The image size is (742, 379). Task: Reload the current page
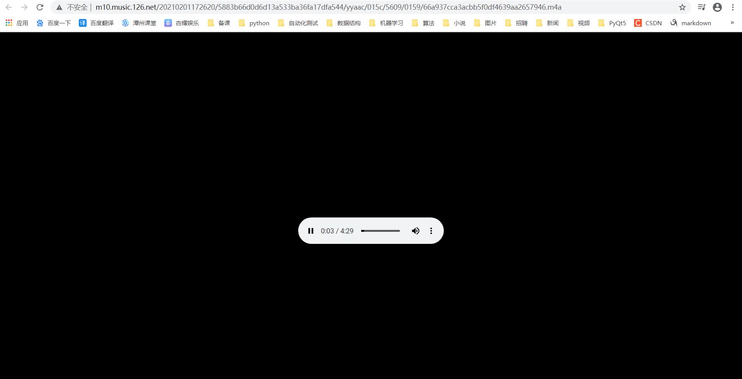pyautogui.click(x=40, y=7)
